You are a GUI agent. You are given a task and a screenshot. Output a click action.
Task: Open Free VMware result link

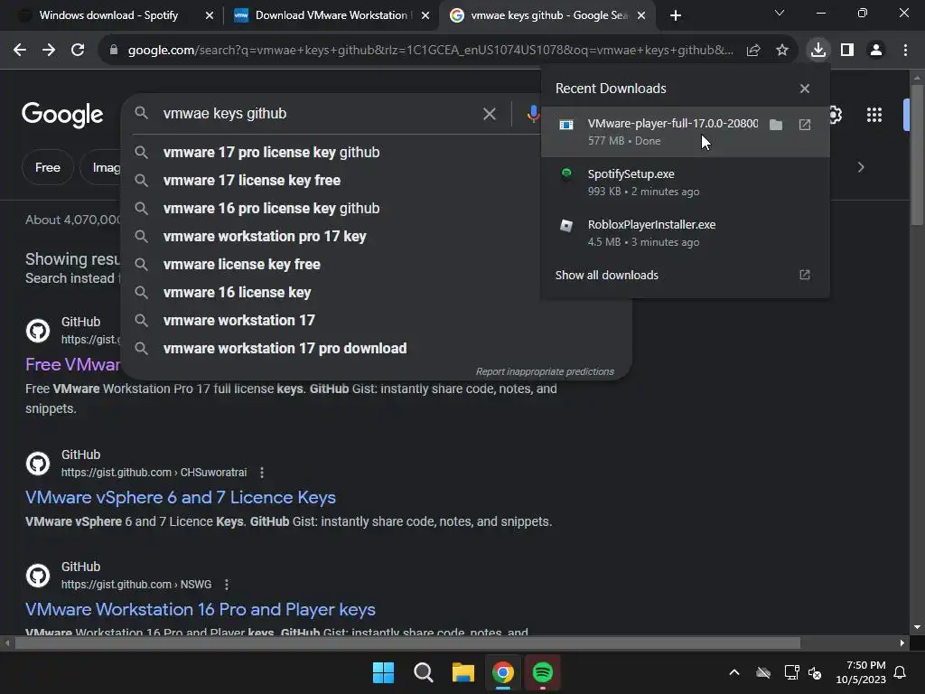[x=72, y=365]
